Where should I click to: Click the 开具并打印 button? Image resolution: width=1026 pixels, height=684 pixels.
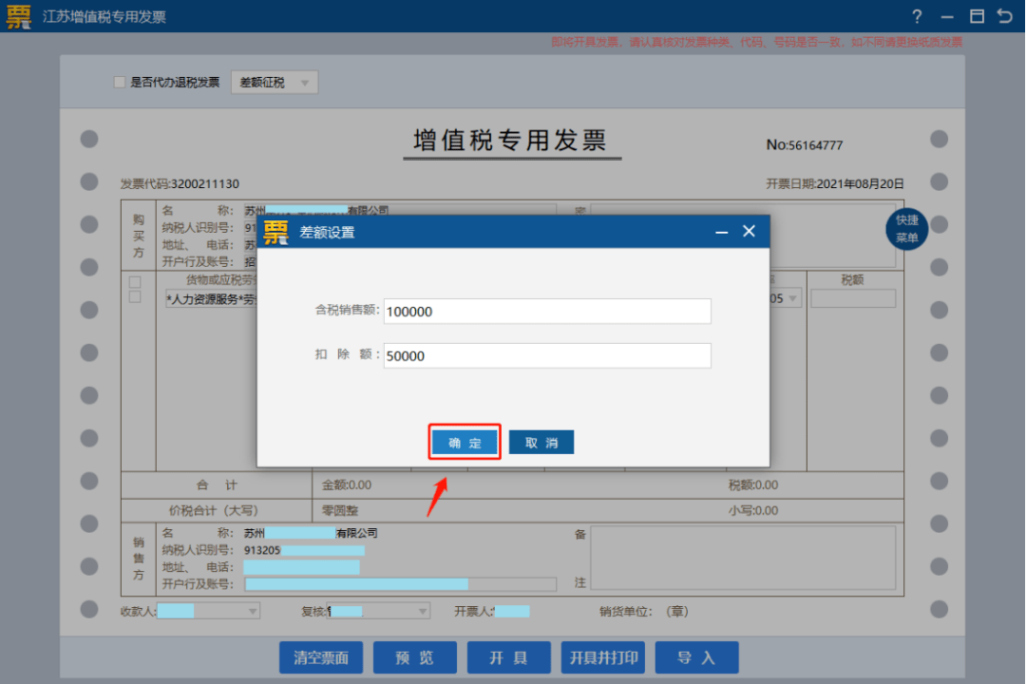coord(602,657)
